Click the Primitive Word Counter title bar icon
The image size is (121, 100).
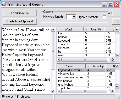(x=4, y=4)
